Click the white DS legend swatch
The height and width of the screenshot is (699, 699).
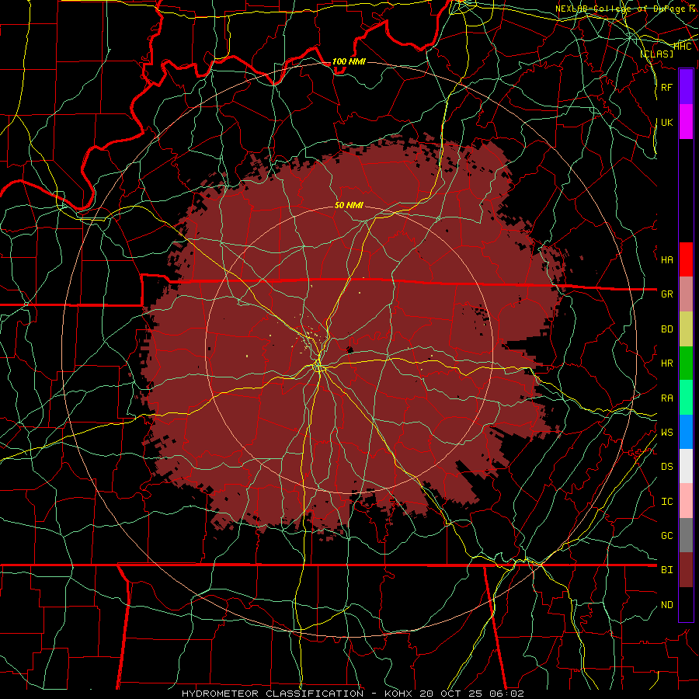686,466
